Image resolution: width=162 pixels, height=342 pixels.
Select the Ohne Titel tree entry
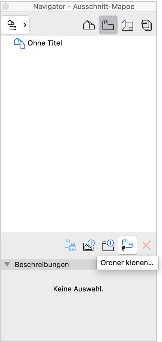pyautogui.click(x=45, y=43)
